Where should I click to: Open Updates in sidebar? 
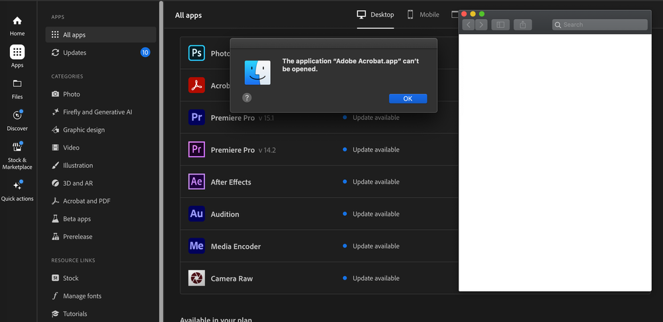pos(101,52)
